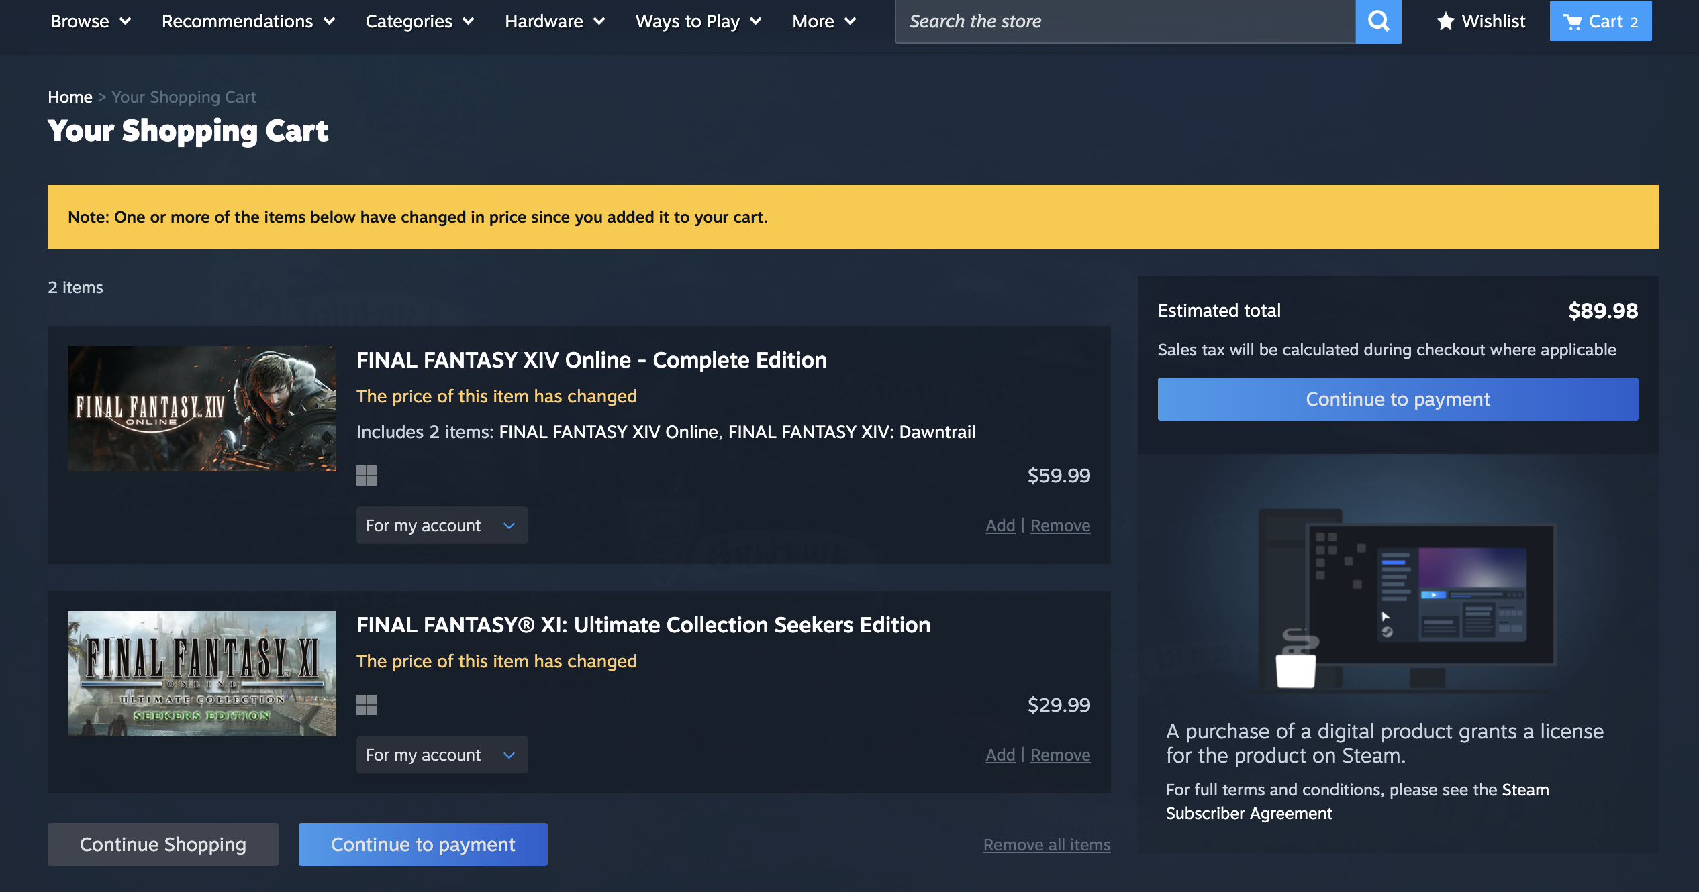Expand 'For my account' dropdown for FFXIV
Screen dimensions: 1699x892
click(442, 525)
